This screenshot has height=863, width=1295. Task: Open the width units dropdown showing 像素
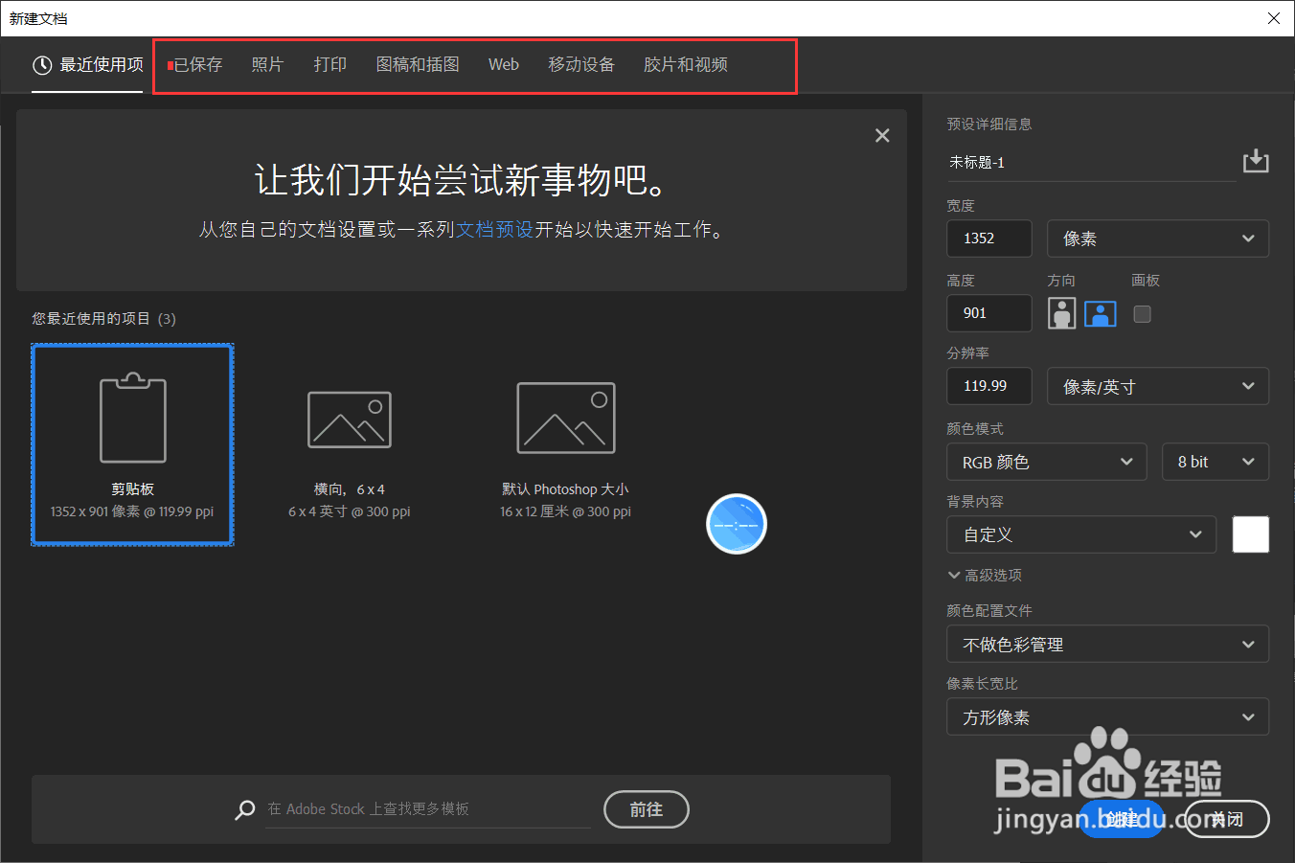1157,238
